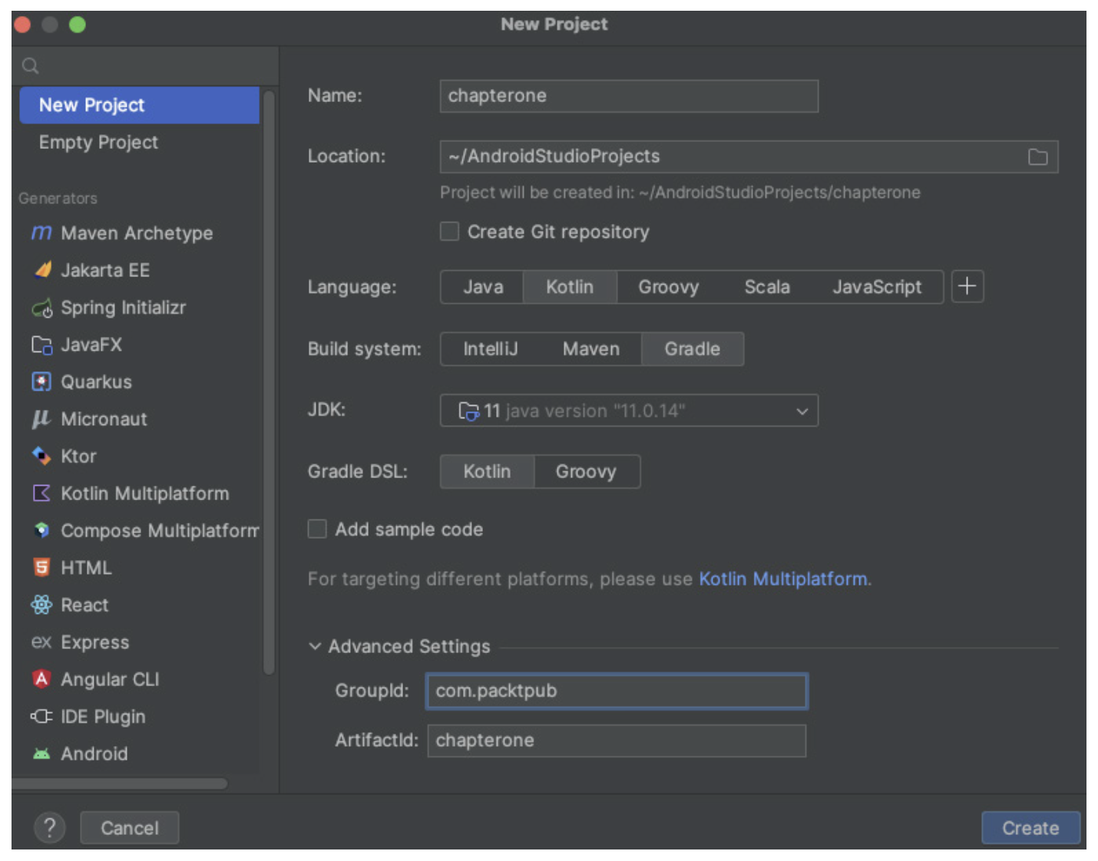
Task: Select Empty Project in the sidebar
Action: 98,142
